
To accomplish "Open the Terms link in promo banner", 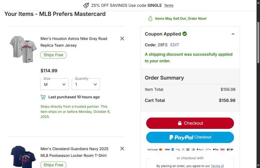I will pos(169,5).
